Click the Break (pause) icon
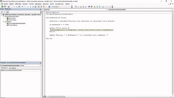 [30, 7]
